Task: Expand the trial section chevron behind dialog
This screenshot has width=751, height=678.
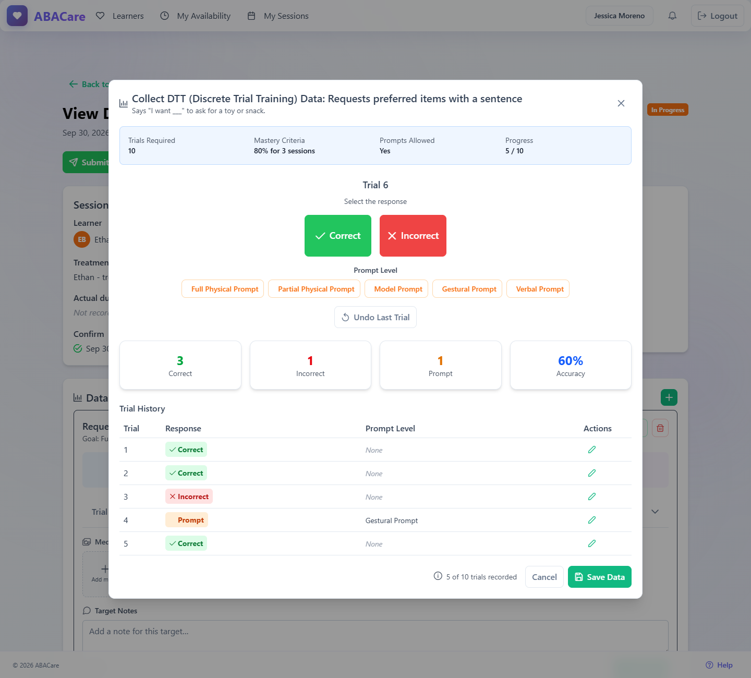Action: pos(655,512)
